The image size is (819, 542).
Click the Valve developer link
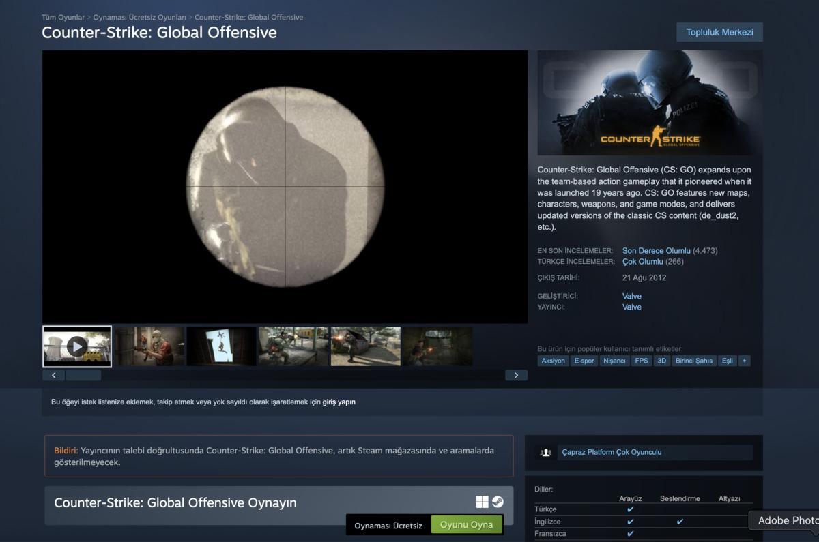click(x=631, y=296)
